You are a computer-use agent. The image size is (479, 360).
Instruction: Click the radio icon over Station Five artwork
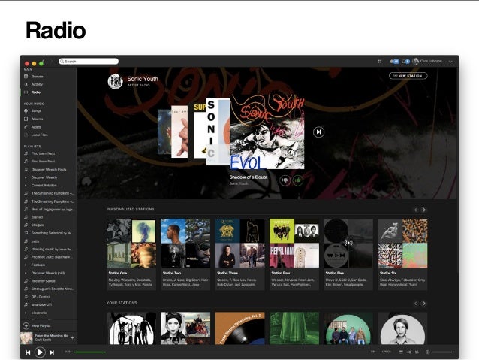[x=348, y=243]
